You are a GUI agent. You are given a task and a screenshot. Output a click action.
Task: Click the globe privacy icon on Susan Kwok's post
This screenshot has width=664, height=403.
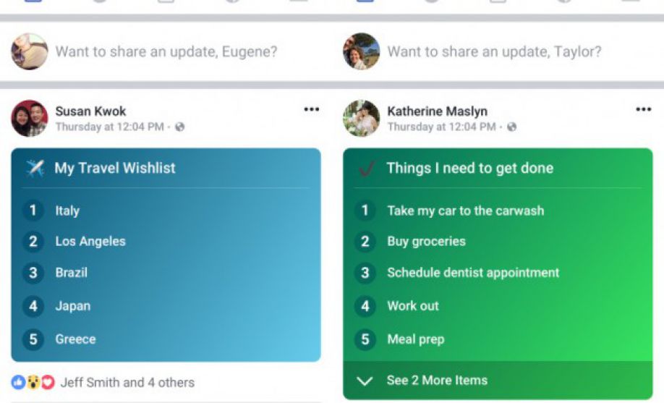[x=180, y=127]
